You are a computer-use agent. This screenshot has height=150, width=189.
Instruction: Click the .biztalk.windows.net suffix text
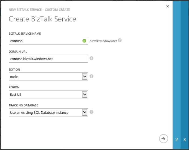(103, 41)
